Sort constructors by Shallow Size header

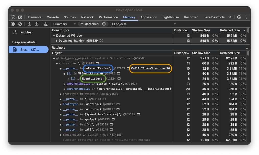tap(205, 30)
